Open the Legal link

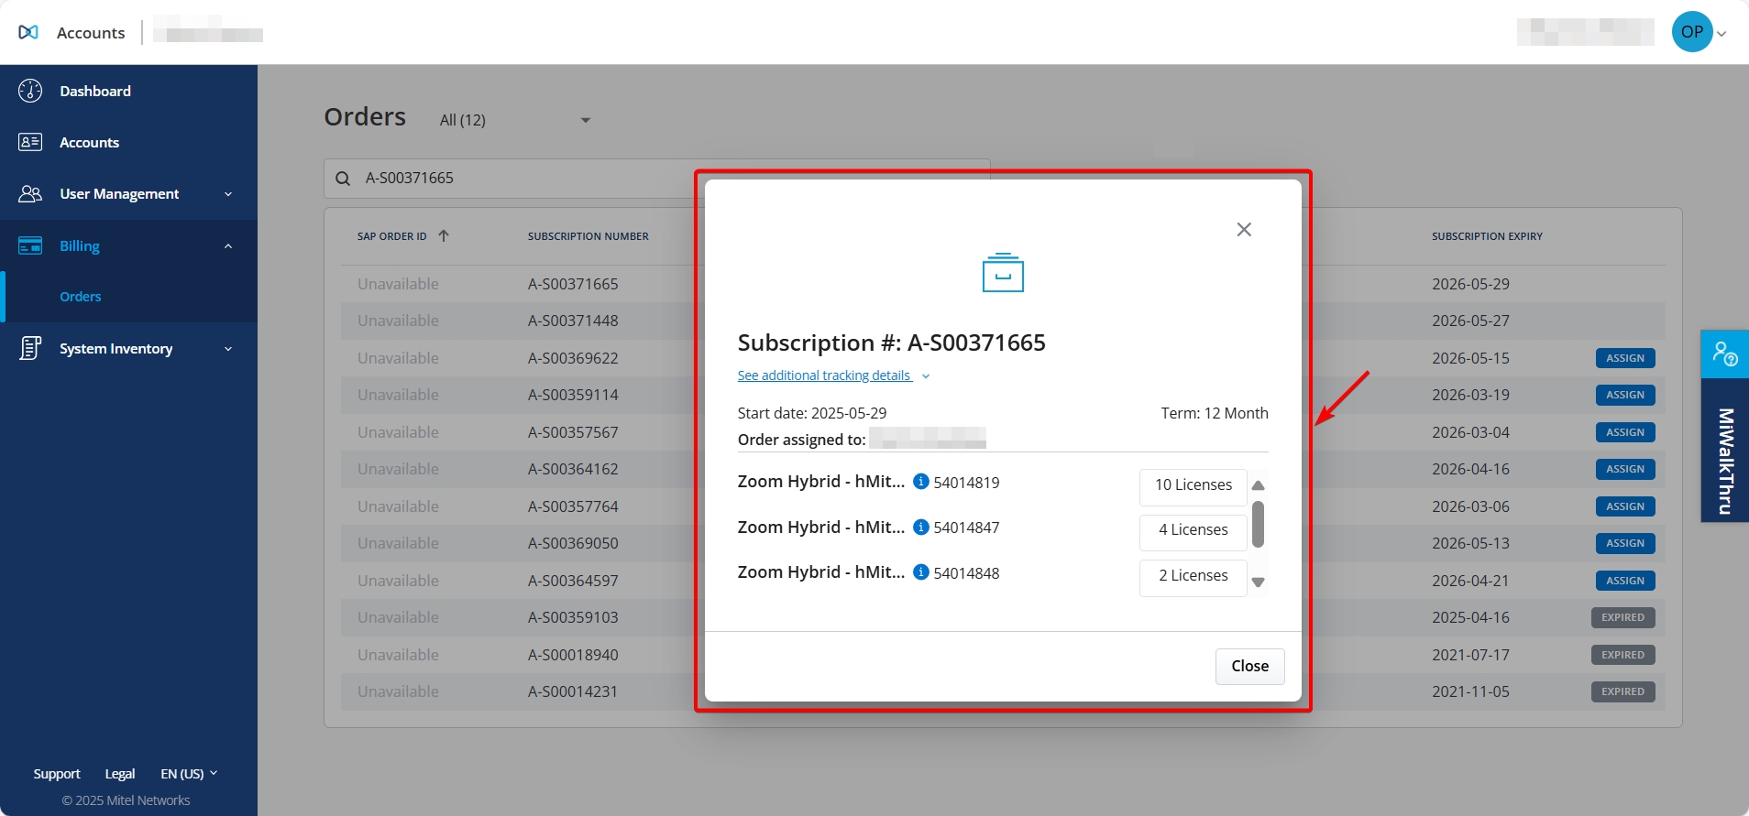pos(120,774)
